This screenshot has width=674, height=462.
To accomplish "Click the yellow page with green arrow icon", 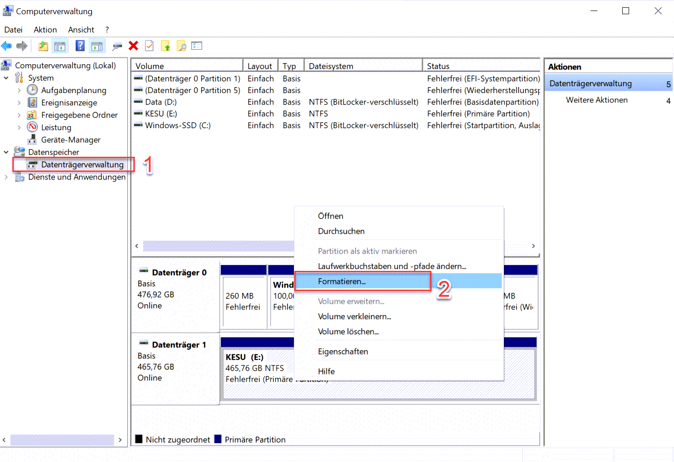I will tap(166, 46).
